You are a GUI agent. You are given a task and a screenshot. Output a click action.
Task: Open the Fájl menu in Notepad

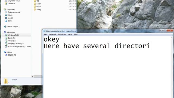45,35
